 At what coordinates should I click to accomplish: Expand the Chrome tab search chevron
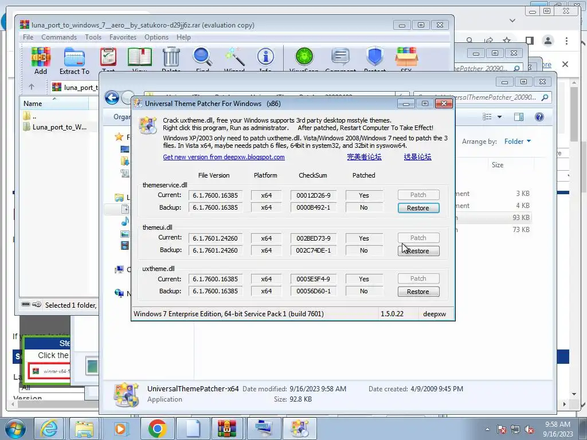pos(512,20)
